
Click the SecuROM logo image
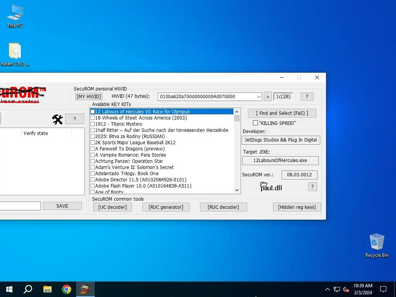(x=22, y=95)
